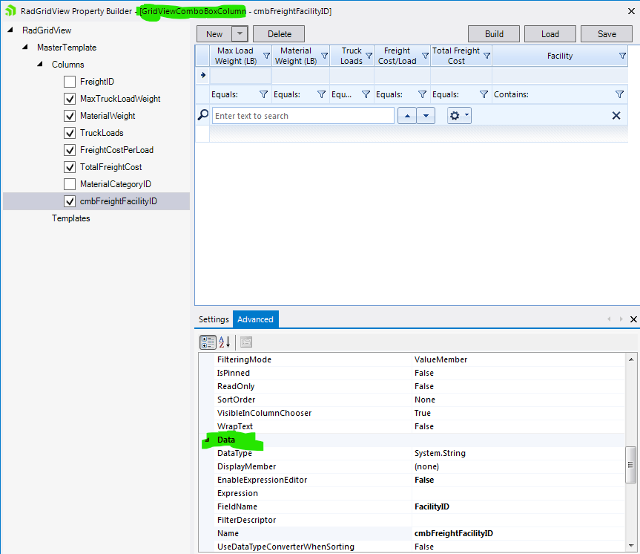Uncheck the MaxTruckLoadWeight column checkbox

pyautogui.click(x=70, y=99)
